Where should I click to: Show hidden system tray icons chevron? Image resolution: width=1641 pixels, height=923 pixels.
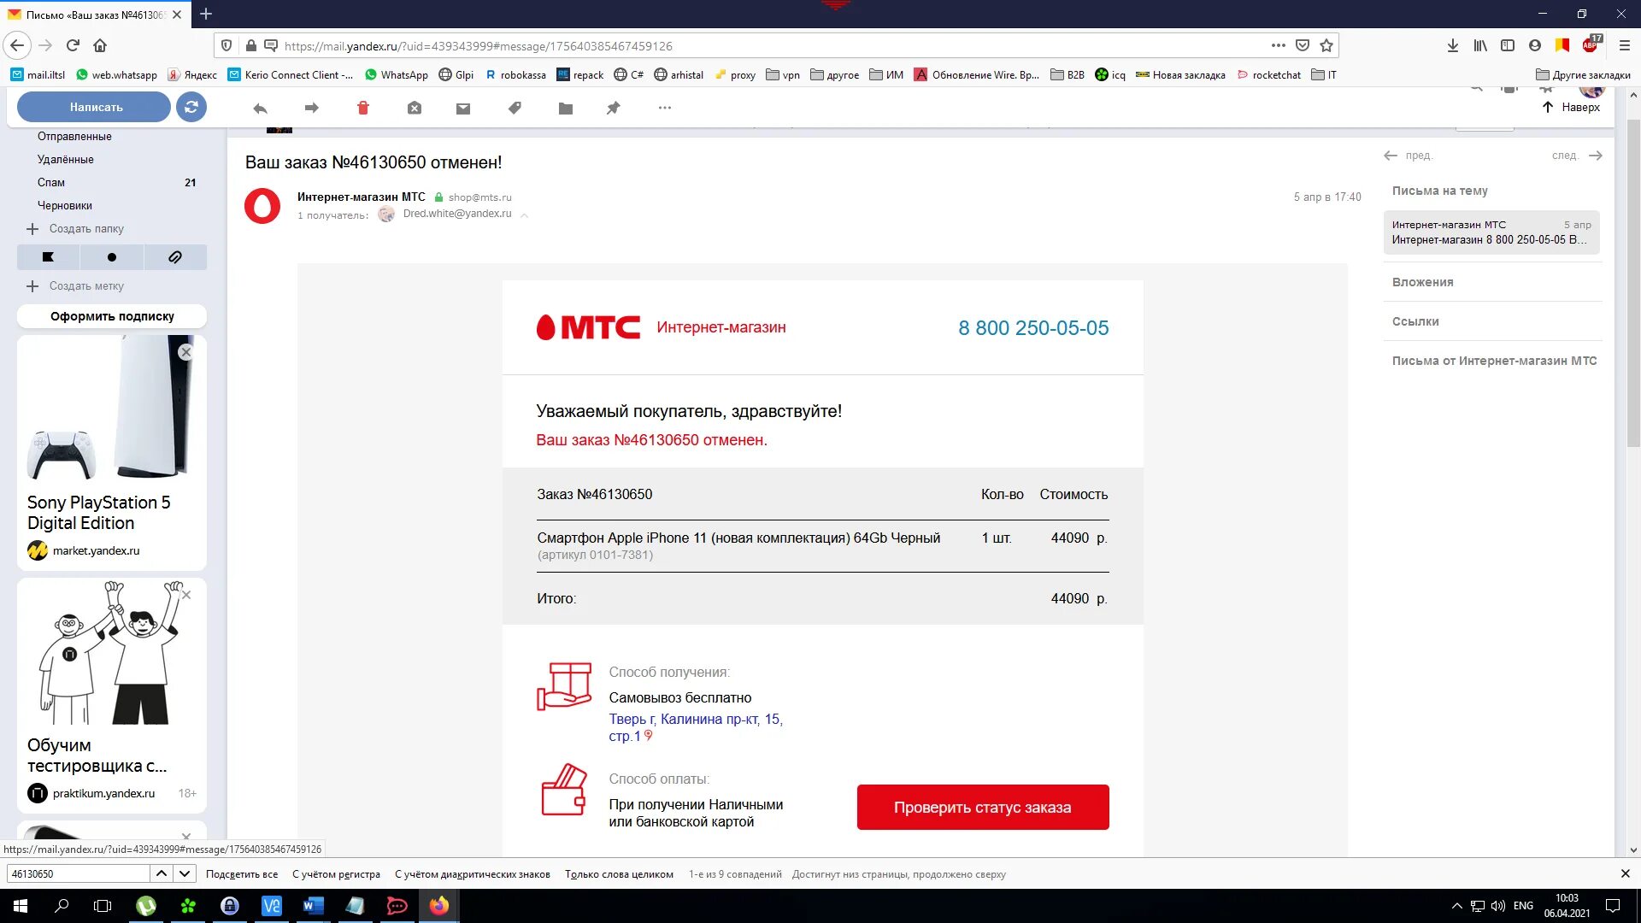[1456, 906]
